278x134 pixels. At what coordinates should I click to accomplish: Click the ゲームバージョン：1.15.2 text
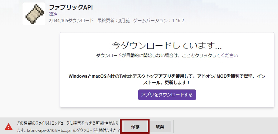(x=158, y=21)
